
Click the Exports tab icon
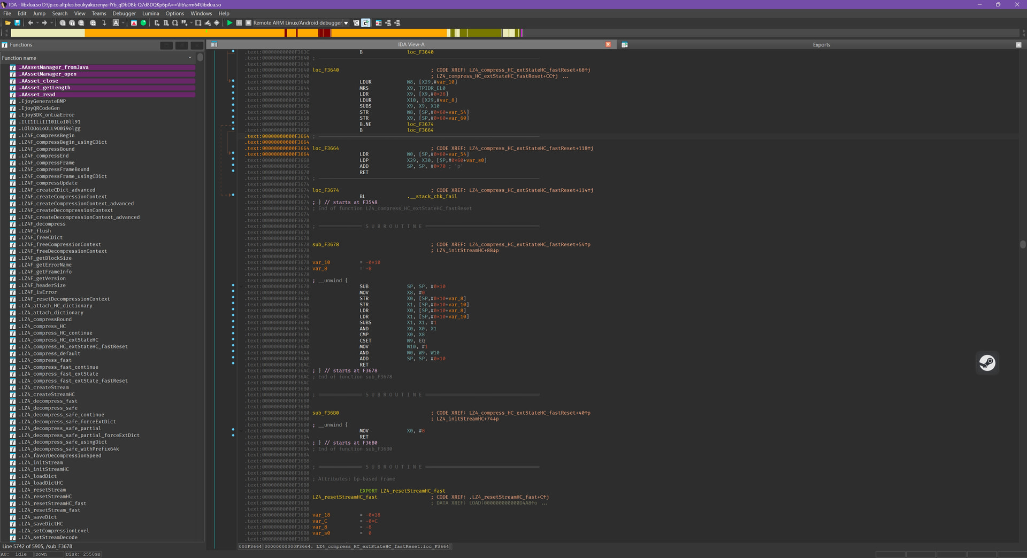pyautogui.click(x=624, y=45)
